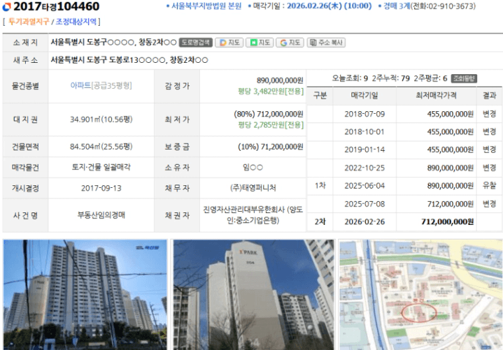This screenshot has height=350, width=503.
Task: Click schedule row dated 2025-07-08
Action: [x=404, y=204]
